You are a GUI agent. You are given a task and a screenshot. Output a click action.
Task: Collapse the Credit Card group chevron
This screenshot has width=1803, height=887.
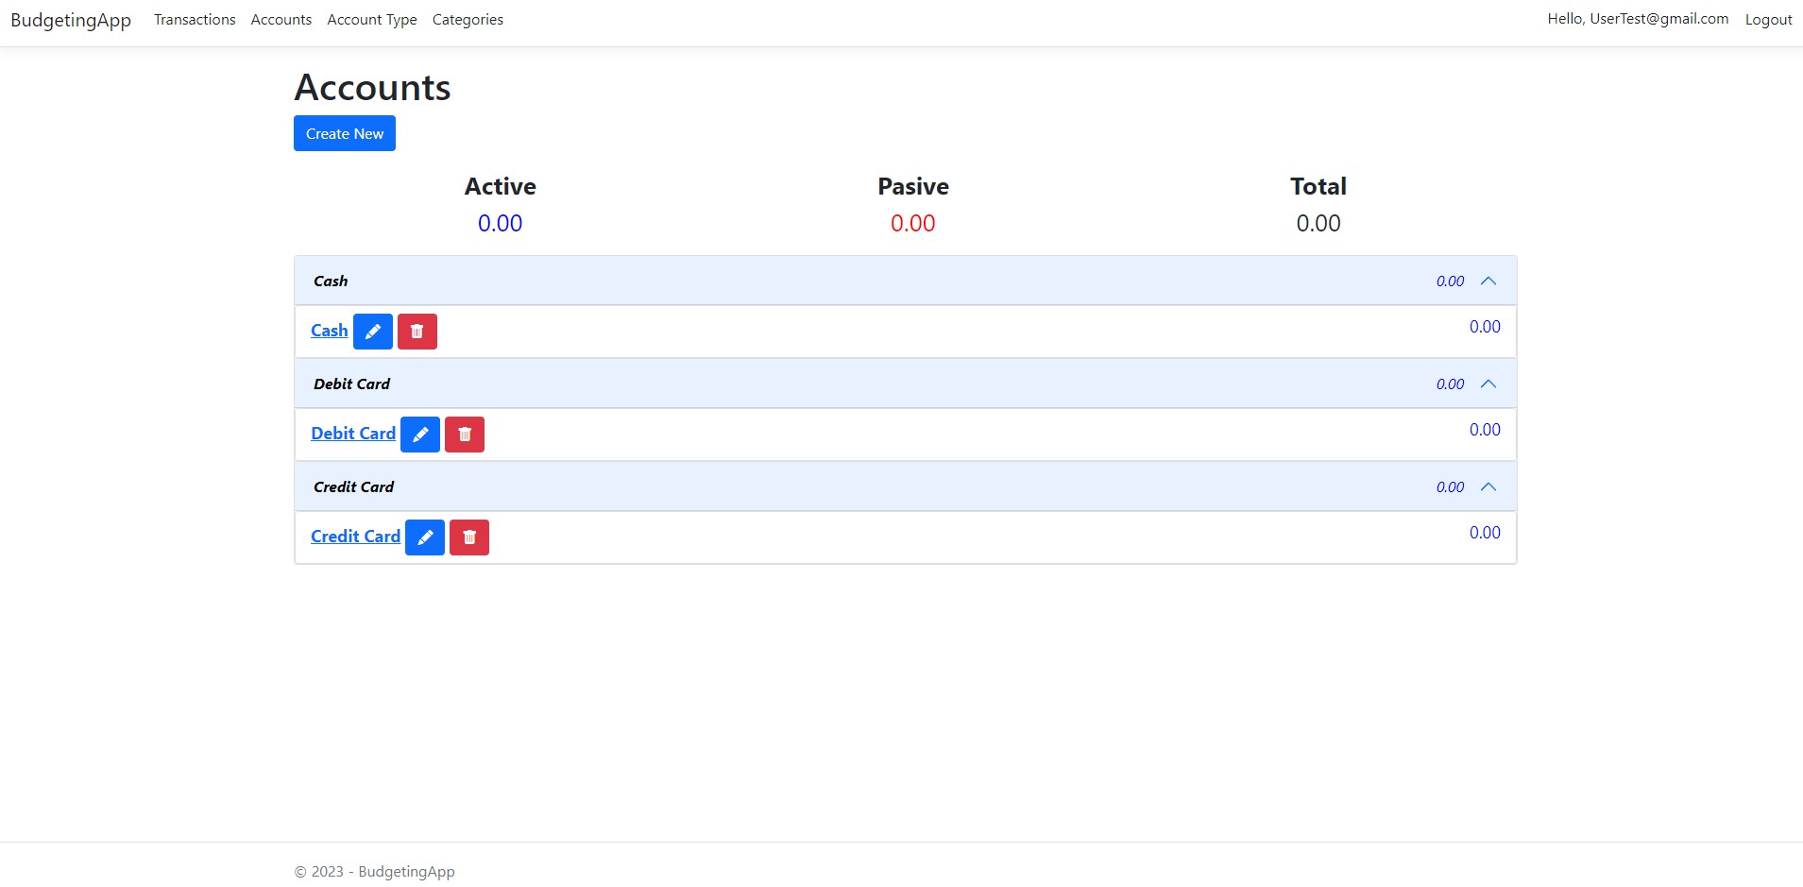1488,486
